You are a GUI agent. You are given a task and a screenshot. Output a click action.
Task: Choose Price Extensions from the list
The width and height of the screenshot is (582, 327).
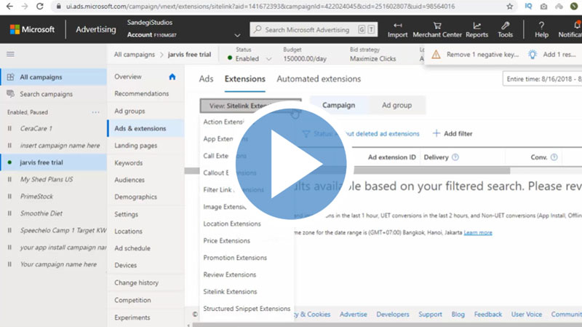coord(227,241)
